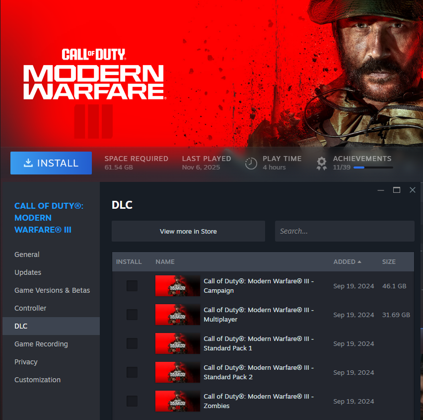Tick the Standard Pack 2 install checkbox

tap(132, 372)
